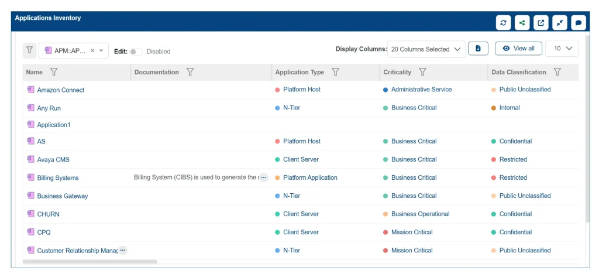The image size is (599, 277).
Task: Click the View all eye button
Action: 518,49
